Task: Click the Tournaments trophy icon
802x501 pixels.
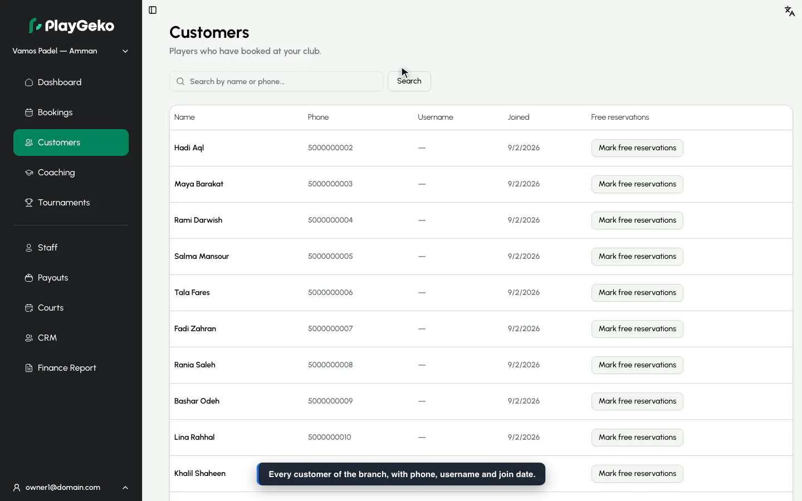Action: point(29,203)
